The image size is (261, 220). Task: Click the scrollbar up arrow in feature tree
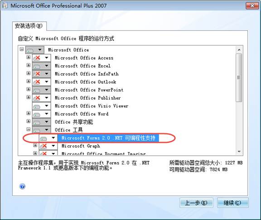239,49
